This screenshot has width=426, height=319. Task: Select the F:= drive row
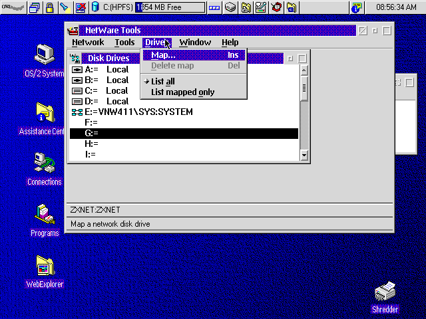(184, 122)
